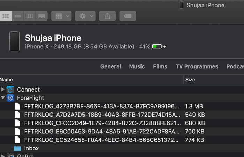Viewport: 244px width, 157px height.
Task: Switch to the Films tab
Action: [x=160, y=66]
